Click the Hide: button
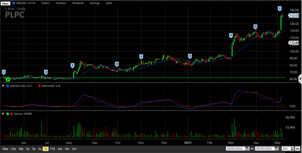The image size is (302, 153). (x=6, y=3)
